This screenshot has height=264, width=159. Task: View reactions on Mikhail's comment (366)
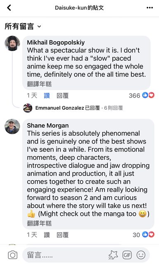[x=142, y=95]
